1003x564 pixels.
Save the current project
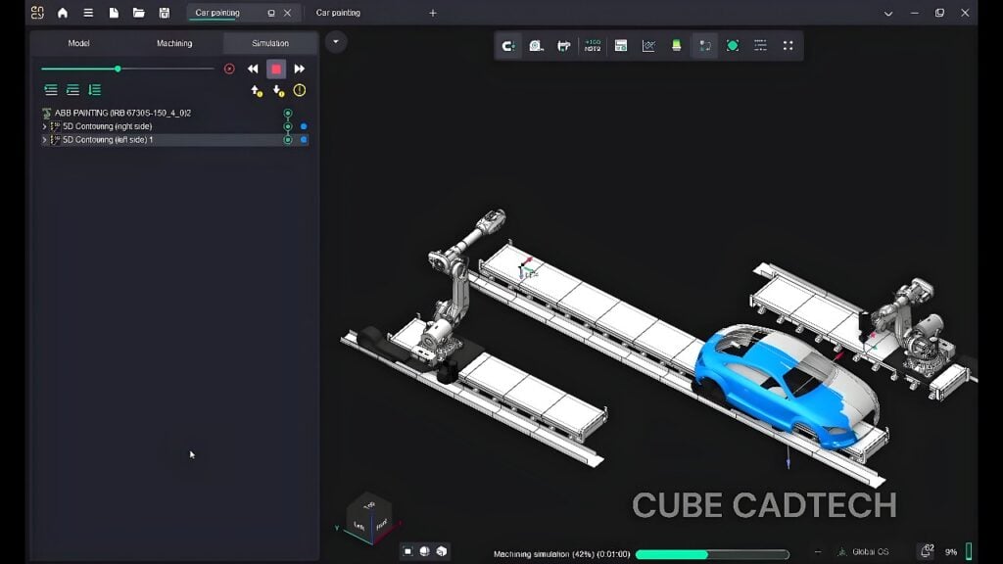click(165, 13)
